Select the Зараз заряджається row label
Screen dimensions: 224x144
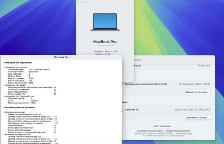pyautogui.click(x=18, y=92)
